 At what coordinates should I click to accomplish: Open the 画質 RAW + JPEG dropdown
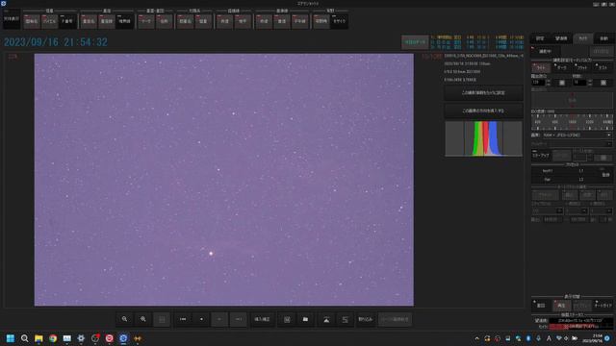[x=577, y=135]
